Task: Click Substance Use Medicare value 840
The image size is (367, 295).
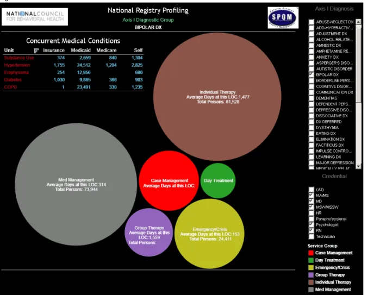Action: (x=113, y=58)
